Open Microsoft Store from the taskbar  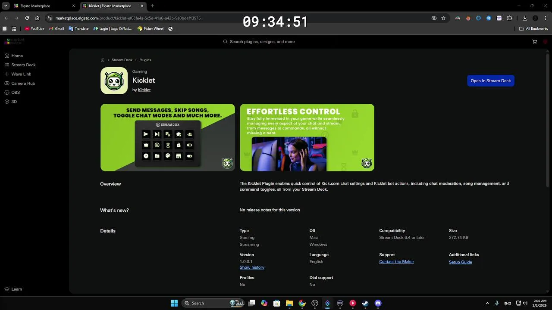click(277, 303)
